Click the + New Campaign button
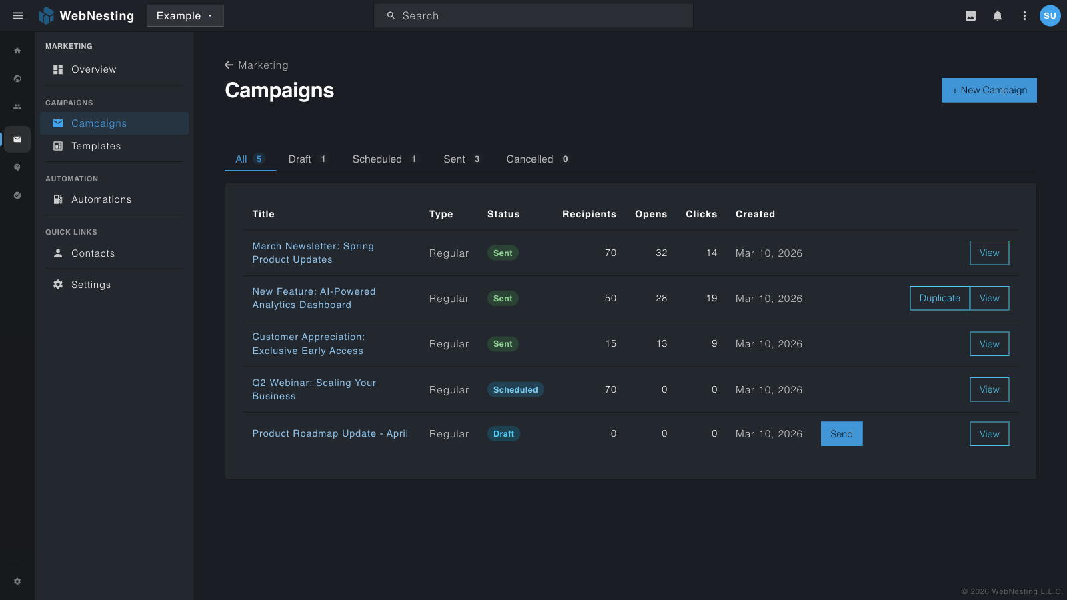The width and height of the screenshot is (1067, 600). (x=989, y=90)
